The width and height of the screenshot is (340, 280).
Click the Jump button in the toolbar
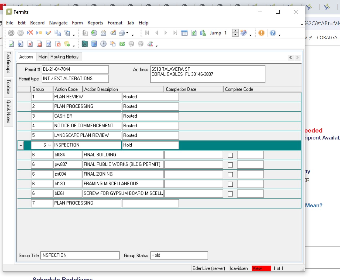pos(215,33)
